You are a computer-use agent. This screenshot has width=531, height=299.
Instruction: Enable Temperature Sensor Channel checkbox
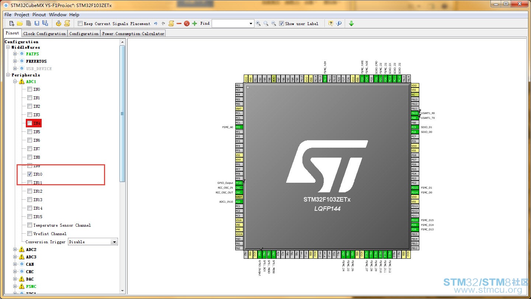click(29, 225)
